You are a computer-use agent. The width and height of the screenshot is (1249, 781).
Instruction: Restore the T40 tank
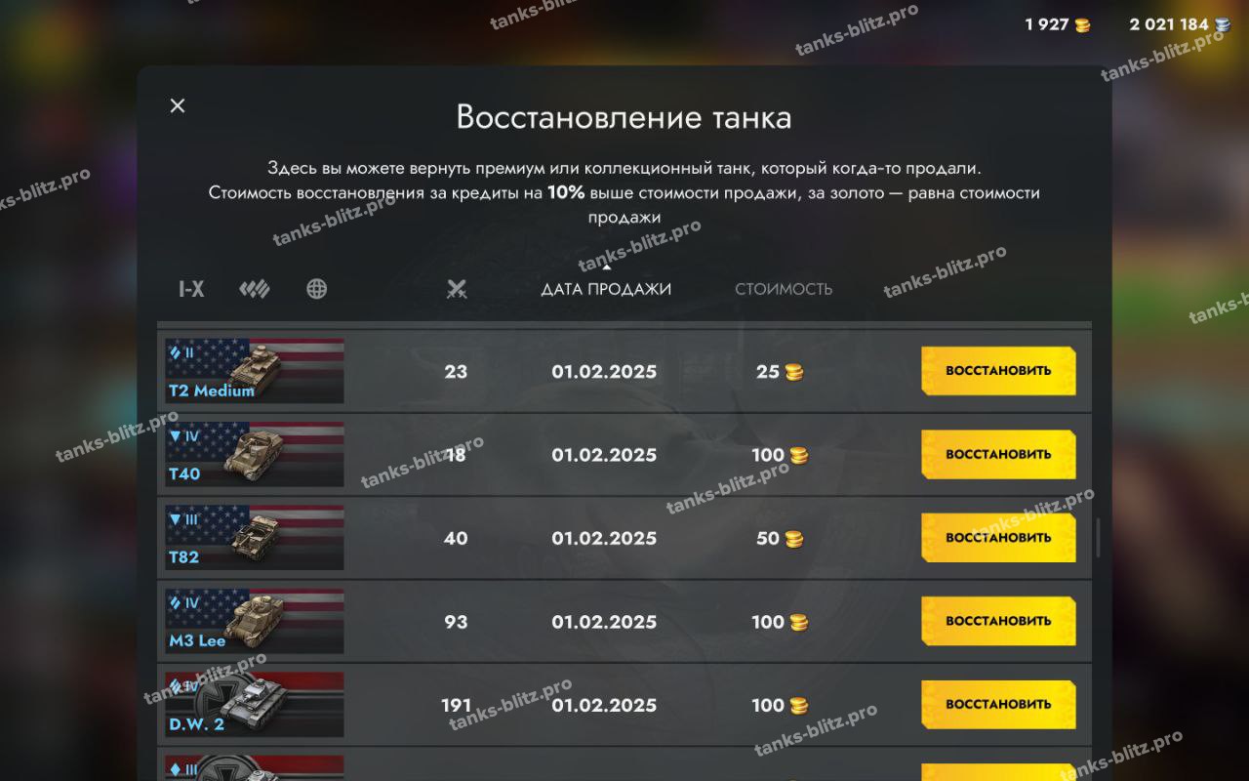click(998, 454)
